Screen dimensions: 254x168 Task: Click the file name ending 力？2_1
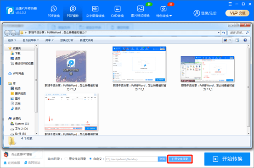click(140, 87)
